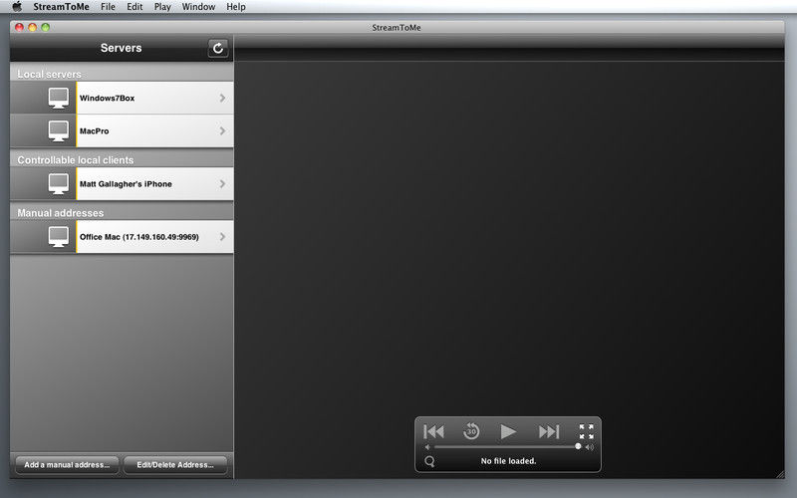Click Matt Gallagher's iPhone device icon
The width and height of the screenshot is (797, 498).
pyautogui.click(x=59, y=184)
